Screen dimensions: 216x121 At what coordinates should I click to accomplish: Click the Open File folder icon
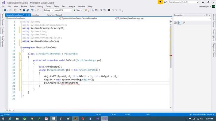tap(21, 10)
